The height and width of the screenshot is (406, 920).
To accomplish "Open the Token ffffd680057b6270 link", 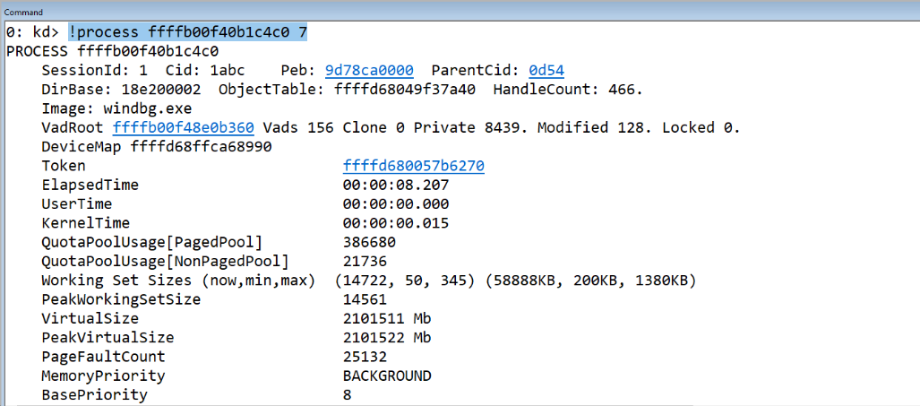I will coord(414,166).
